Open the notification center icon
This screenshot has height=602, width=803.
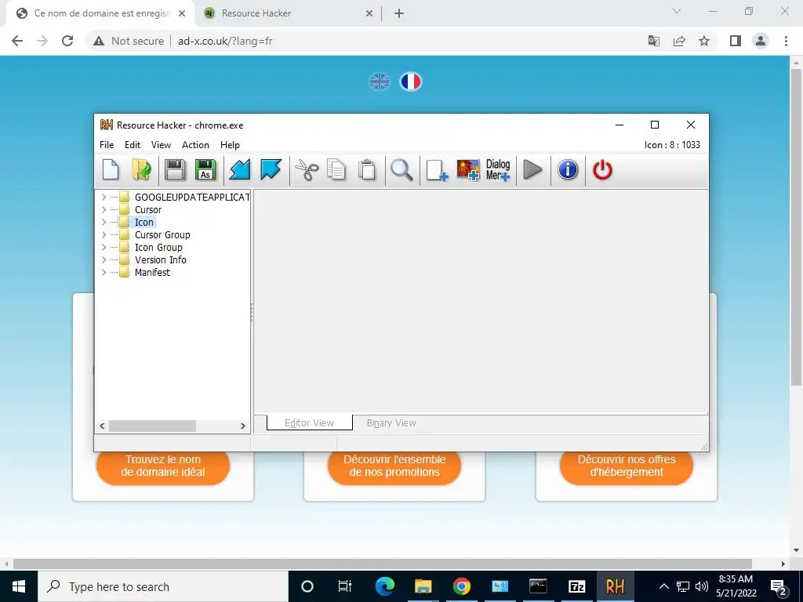[779, 586]
